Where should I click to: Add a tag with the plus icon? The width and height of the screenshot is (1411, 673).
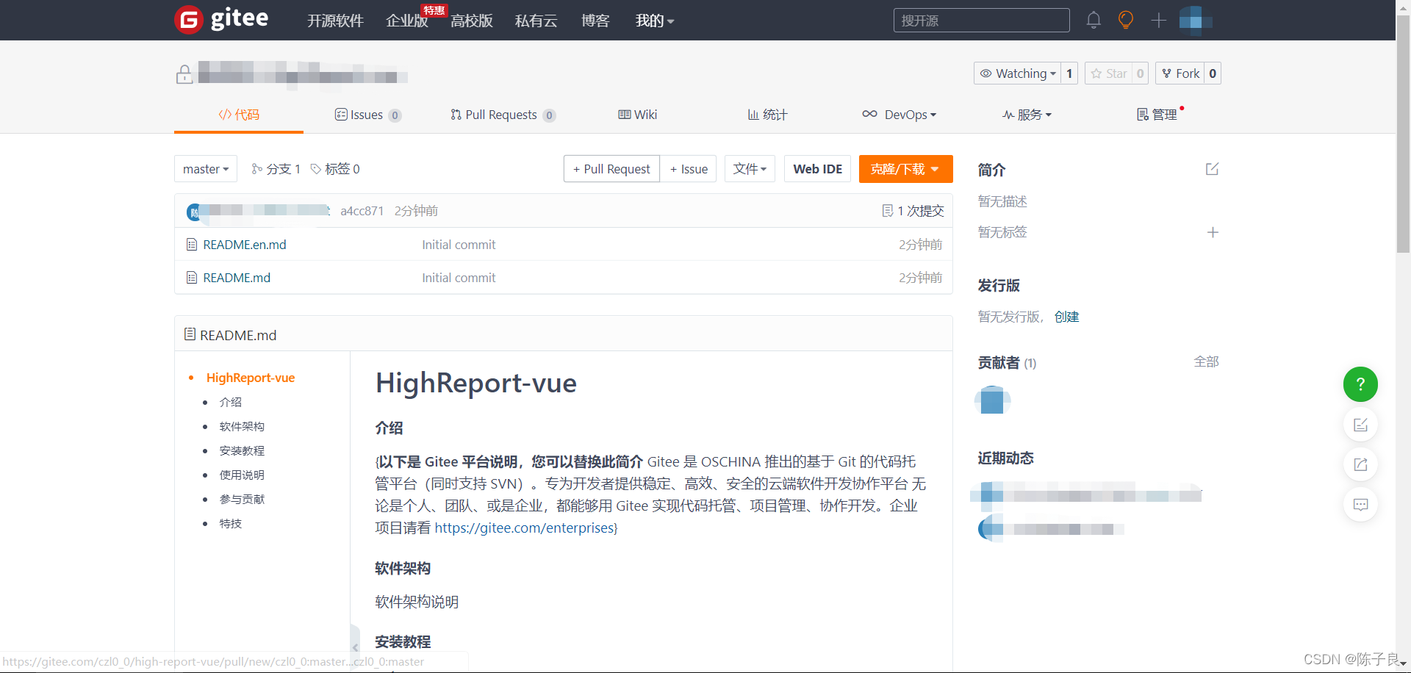[1213, 232]
